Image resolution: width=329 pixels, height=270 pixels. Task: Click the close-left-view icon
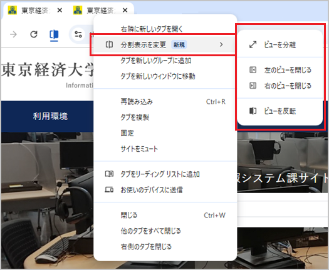tap(253, 70)
